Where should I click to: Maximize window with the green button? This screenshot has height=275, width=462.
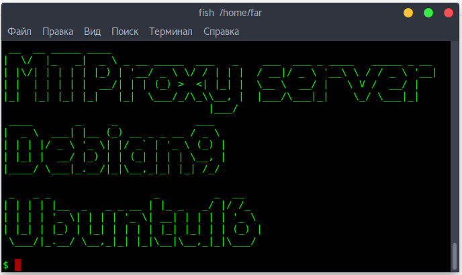pos(428,13)
